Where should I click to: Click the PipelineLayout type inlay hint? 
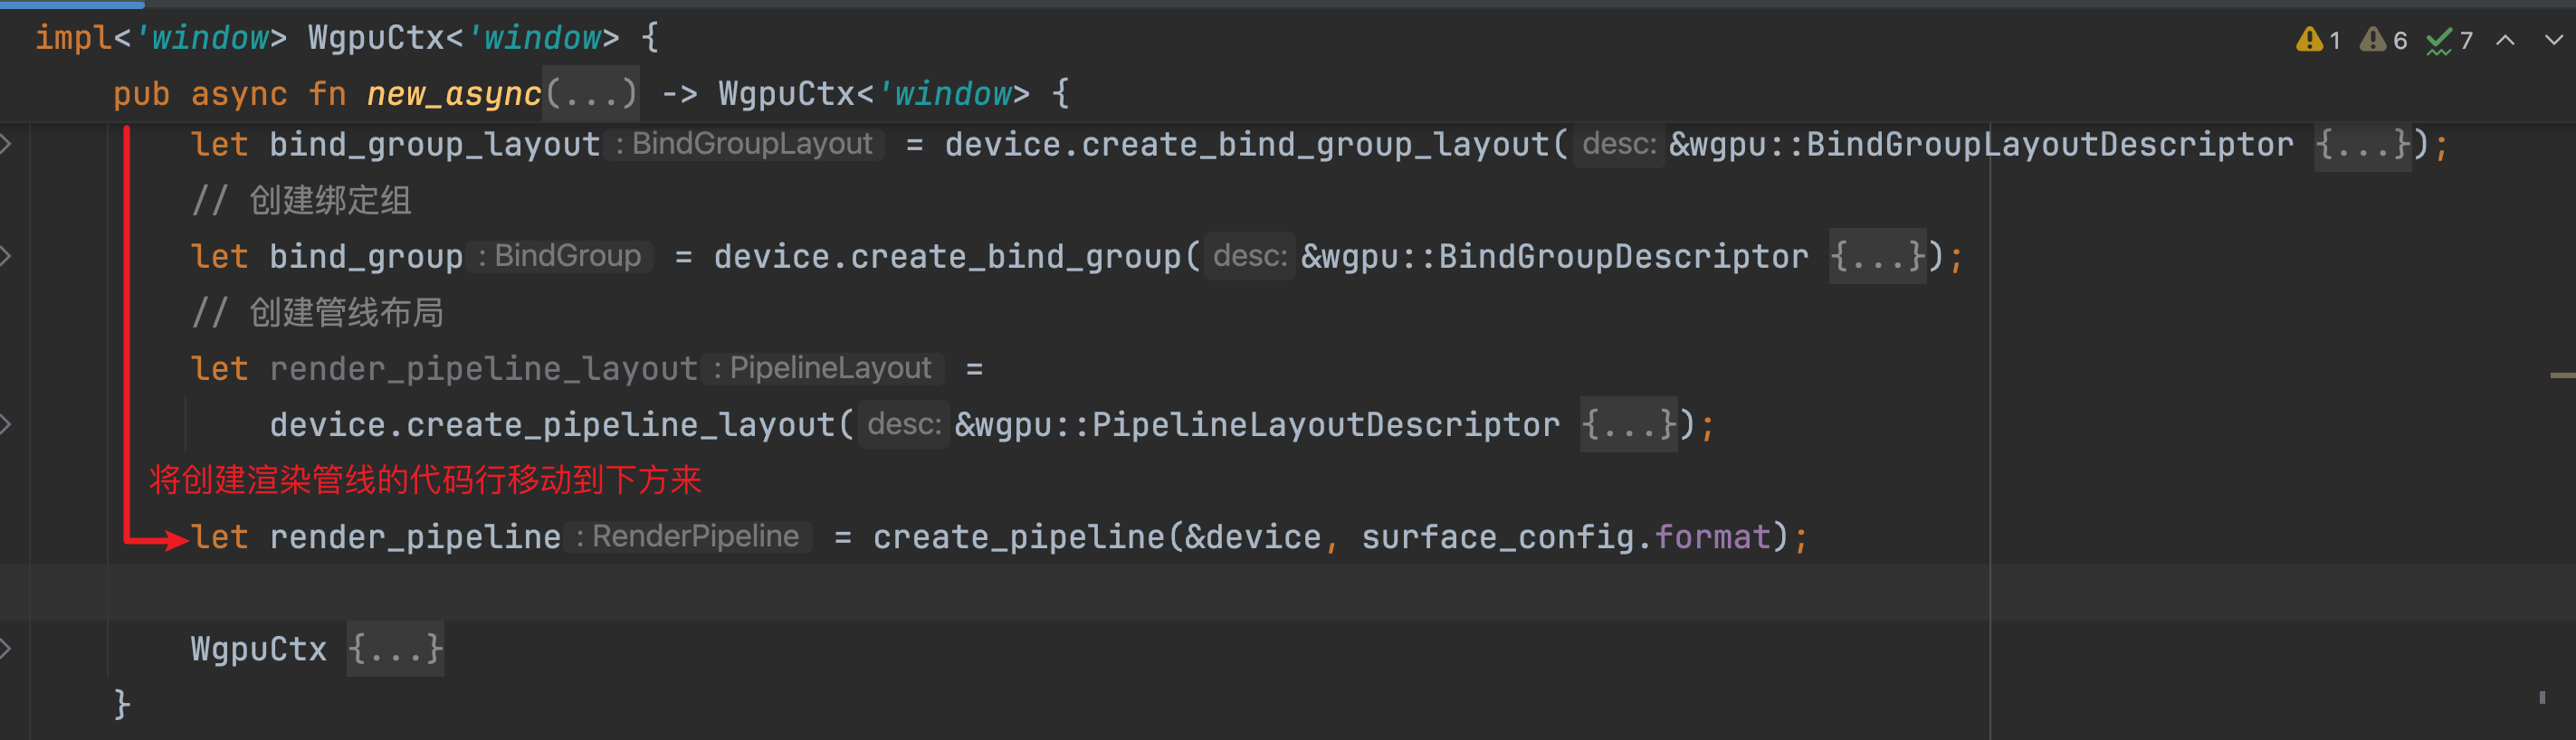(824, 368)
